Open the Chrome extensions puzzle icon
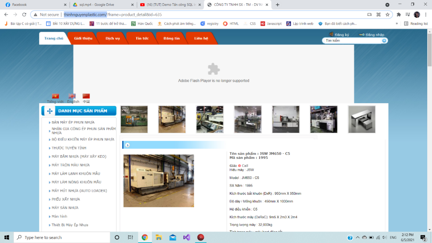The width and height of the screenshot is (432, 243). point(399,15)
